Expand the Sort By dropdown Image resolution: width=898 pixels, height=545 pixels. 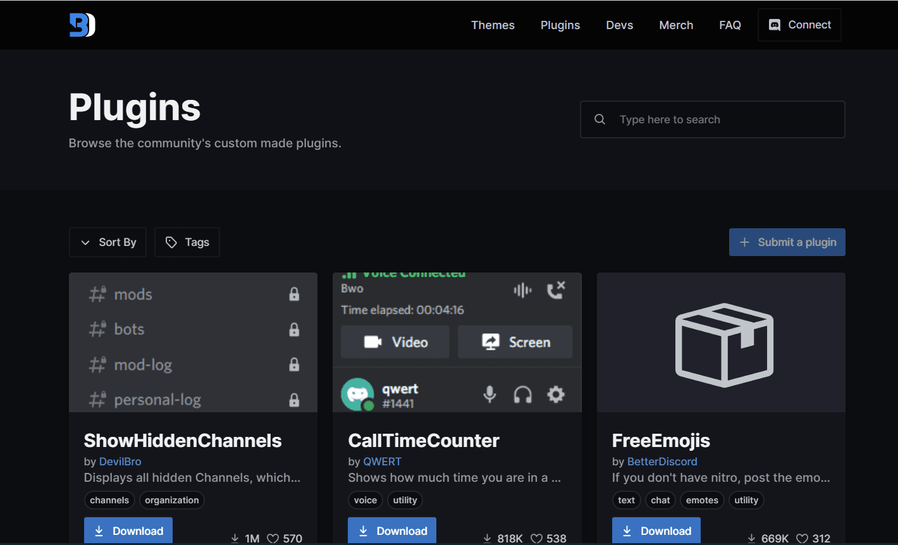click(x=108, y=242)
